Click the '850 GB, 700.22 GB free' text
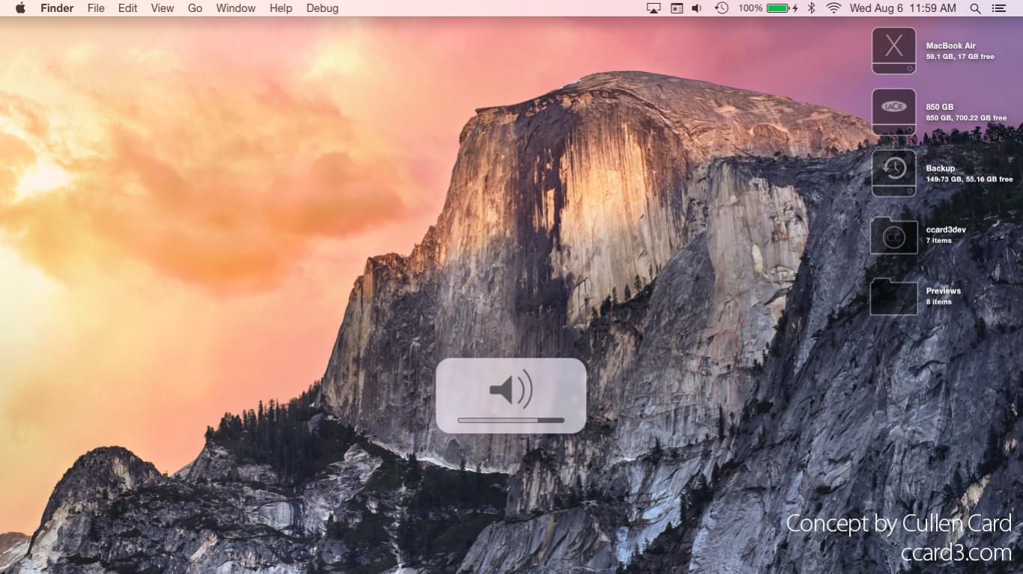Image resolution: width=1023 pixels, height=574 pixels. pyautogui.click(x=966, y=118)
